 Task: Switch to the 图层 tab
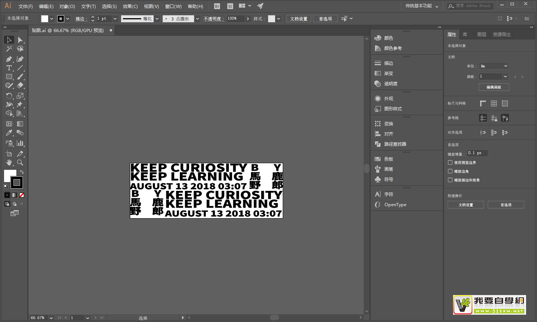tap(482, 35)
